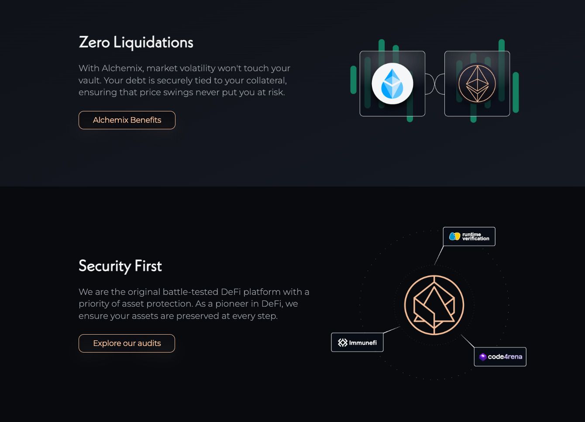Select the runtime verification circular logo

click(x=454, y=236)
